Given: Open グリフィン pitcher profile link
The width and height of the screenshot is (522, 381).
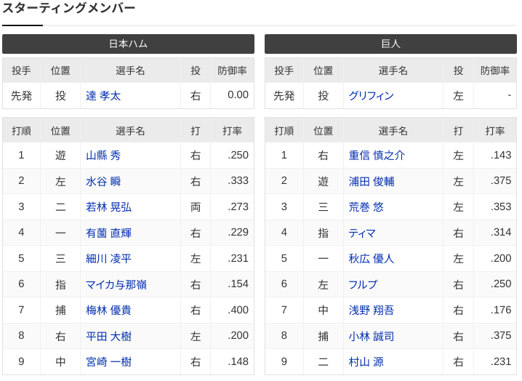Looking at the screenshot, I should tap(372, 96).
